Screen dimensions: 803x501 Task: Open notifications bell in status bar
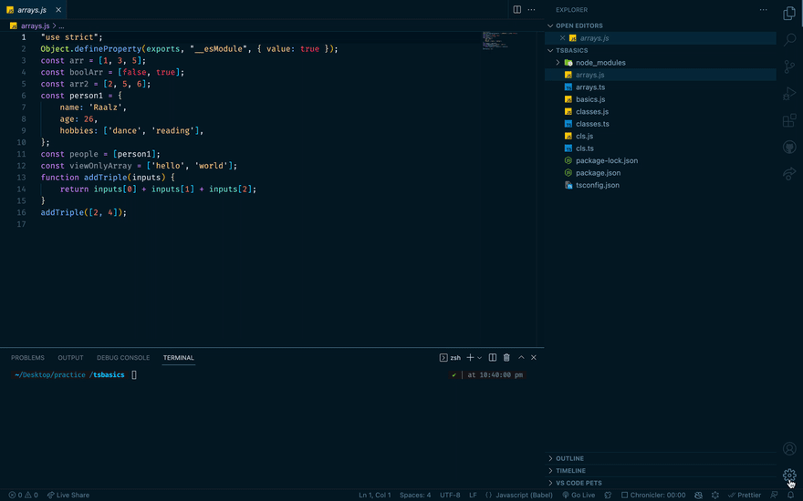[791, 495]
